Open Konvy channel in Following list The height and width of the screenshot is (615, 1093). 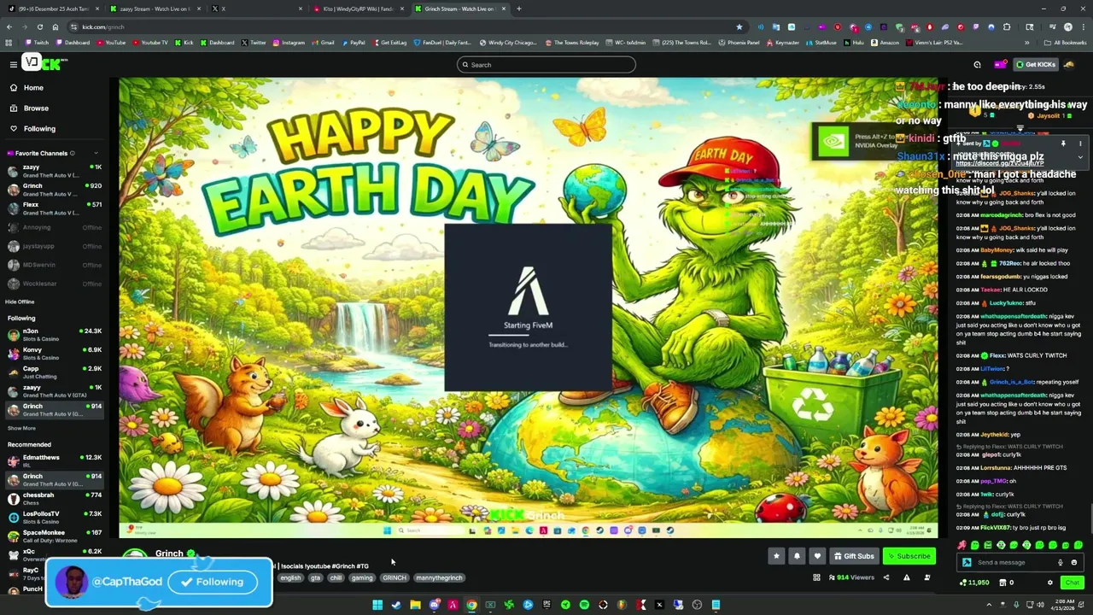55,353
